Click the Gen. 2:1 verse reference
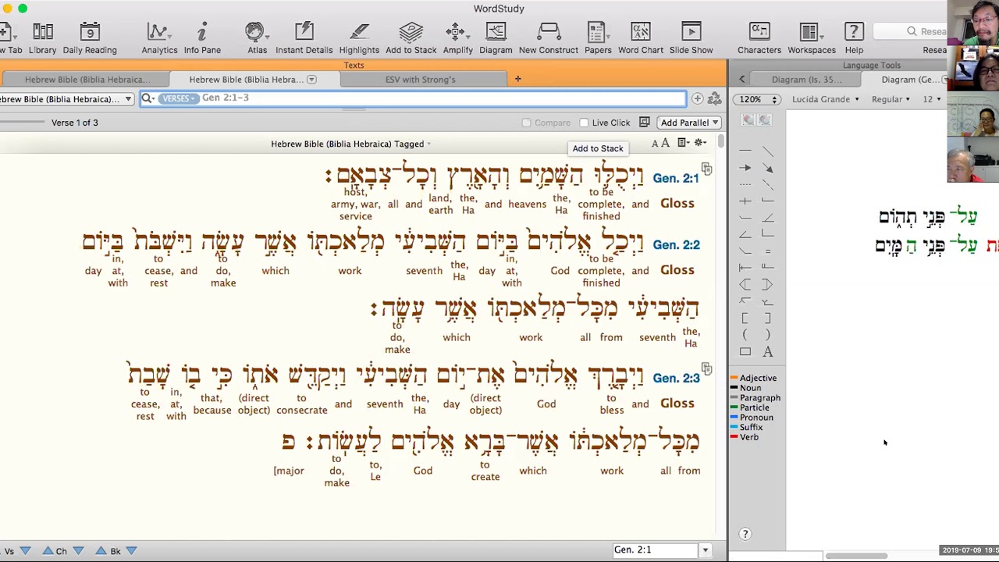999x562 pixels. [676, 178]
